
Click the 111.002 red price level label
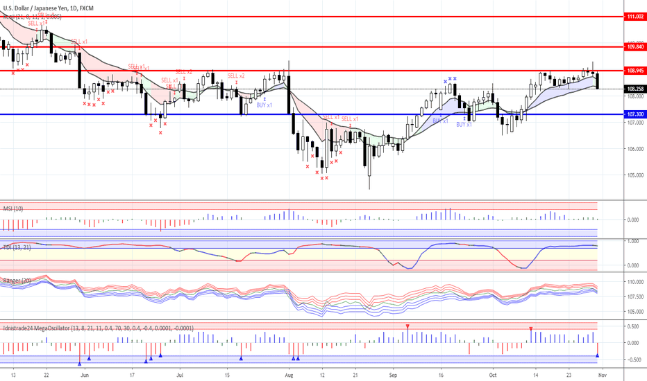click(635, 17)
